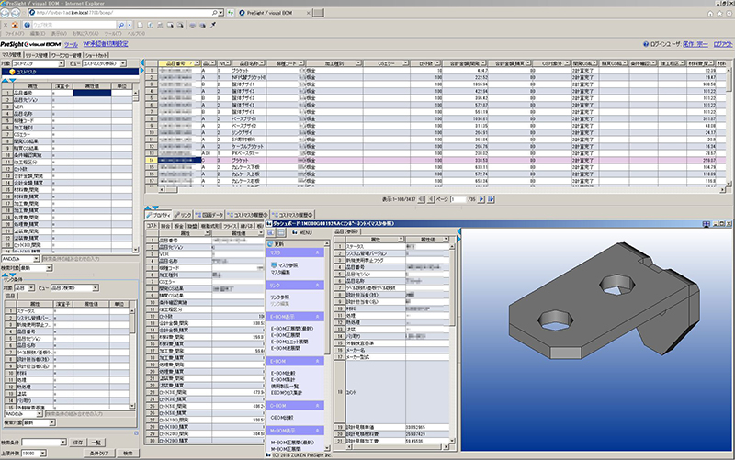Select the リンク tab in lower panel

coord(183,215)
